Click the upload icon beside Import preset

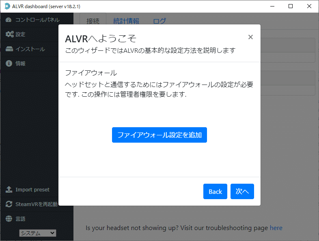click(x=9, y=189)
